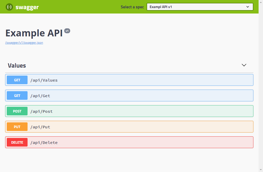Click the v1 version badge next to Example API
Image resolution: width=263 pixels, height=172 pixels.
67,31
